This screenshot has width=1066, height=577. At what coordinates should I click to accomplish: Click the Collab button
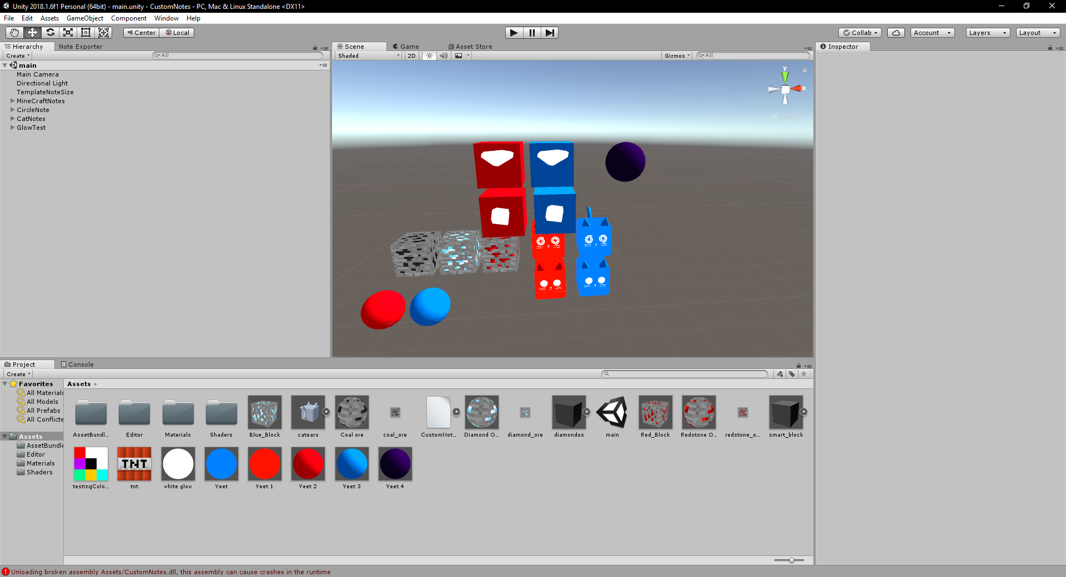[x=859, y=33]
